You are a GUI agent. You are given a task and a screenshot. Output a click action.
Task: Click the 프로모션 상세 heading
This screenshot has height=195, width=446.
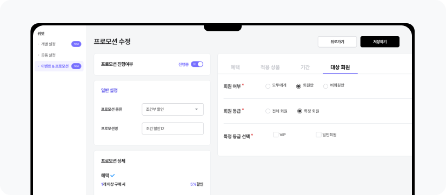pyautogui.click(x=113, y=161)
